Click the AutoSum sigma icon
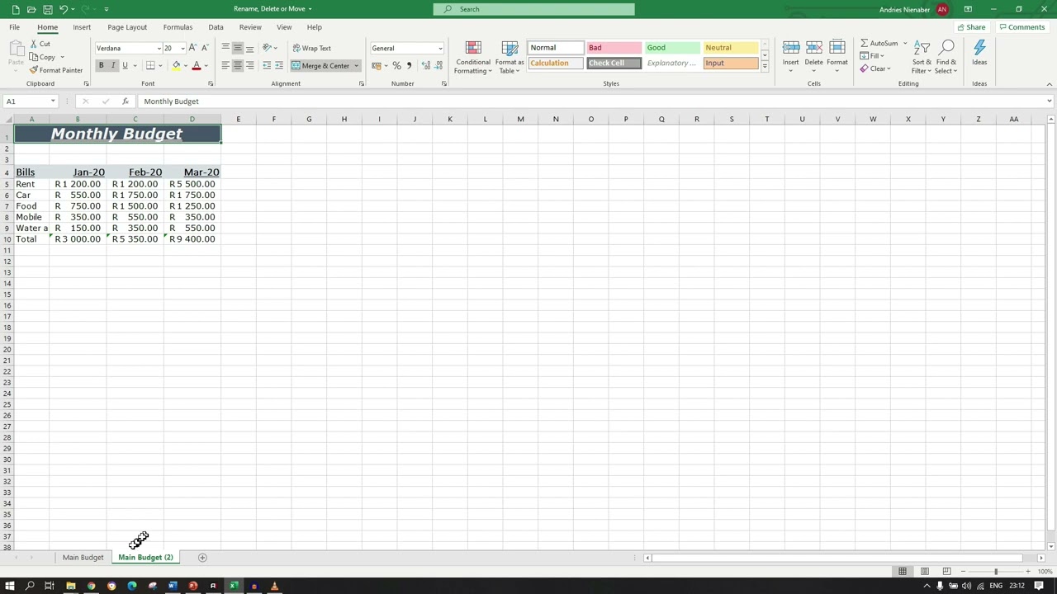The height and width of the screenshot is (594, 1057). click(x=865, y=44)
